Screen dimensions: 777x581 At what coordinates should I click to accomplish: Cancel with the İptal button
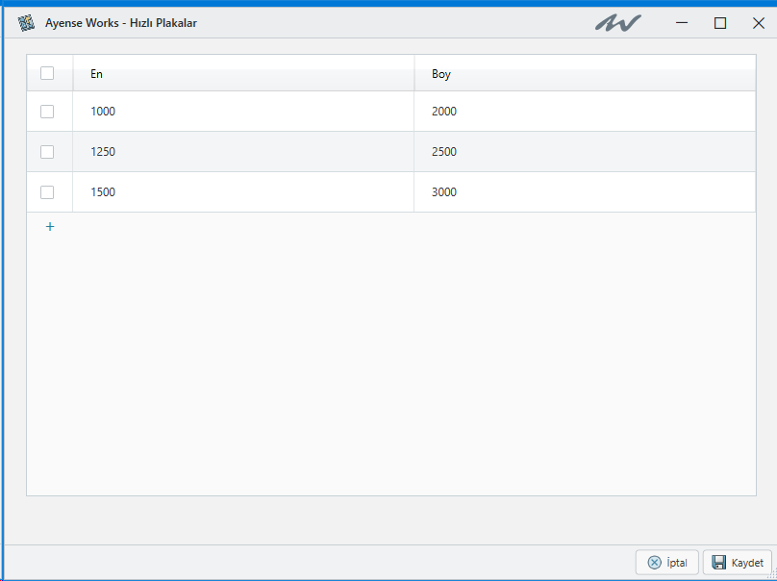click(x=667, y=562)
